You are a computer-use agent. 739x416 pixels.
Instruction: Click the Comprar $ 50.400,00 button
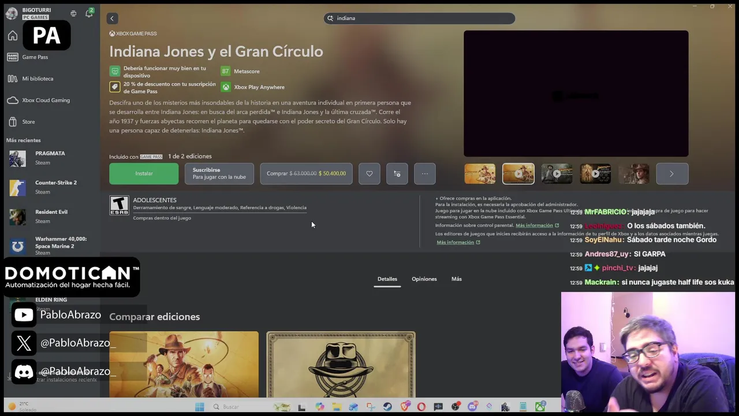pyautogui.click(x=306, y=173)
